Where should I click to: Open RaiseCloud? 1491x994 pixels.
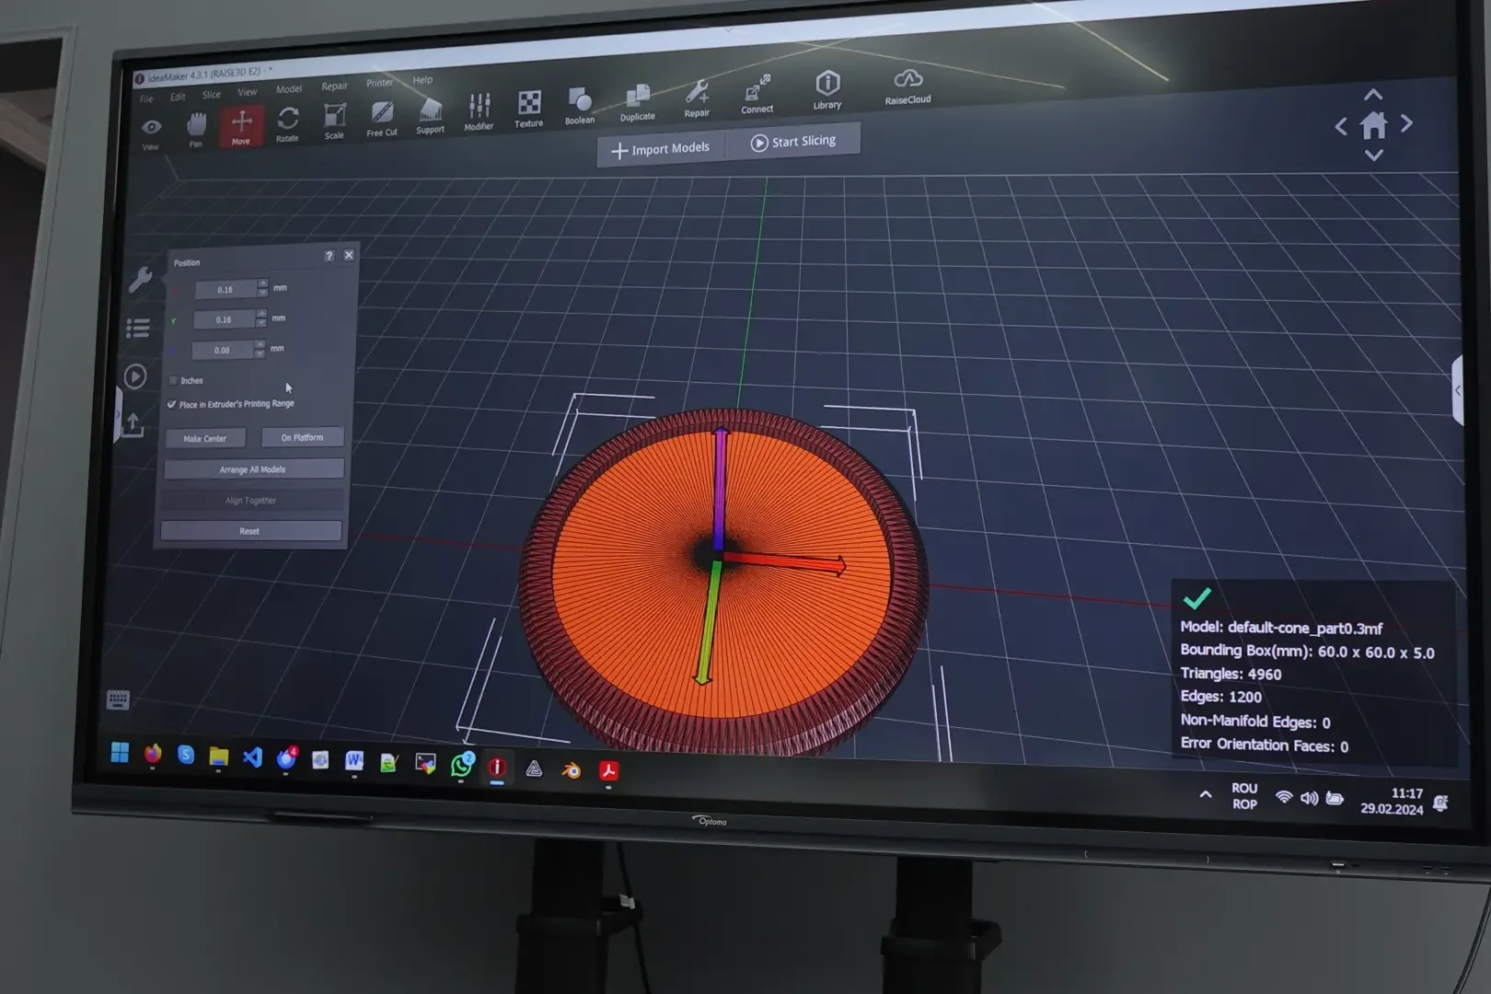pyautogui.click(x=907, y=86)
